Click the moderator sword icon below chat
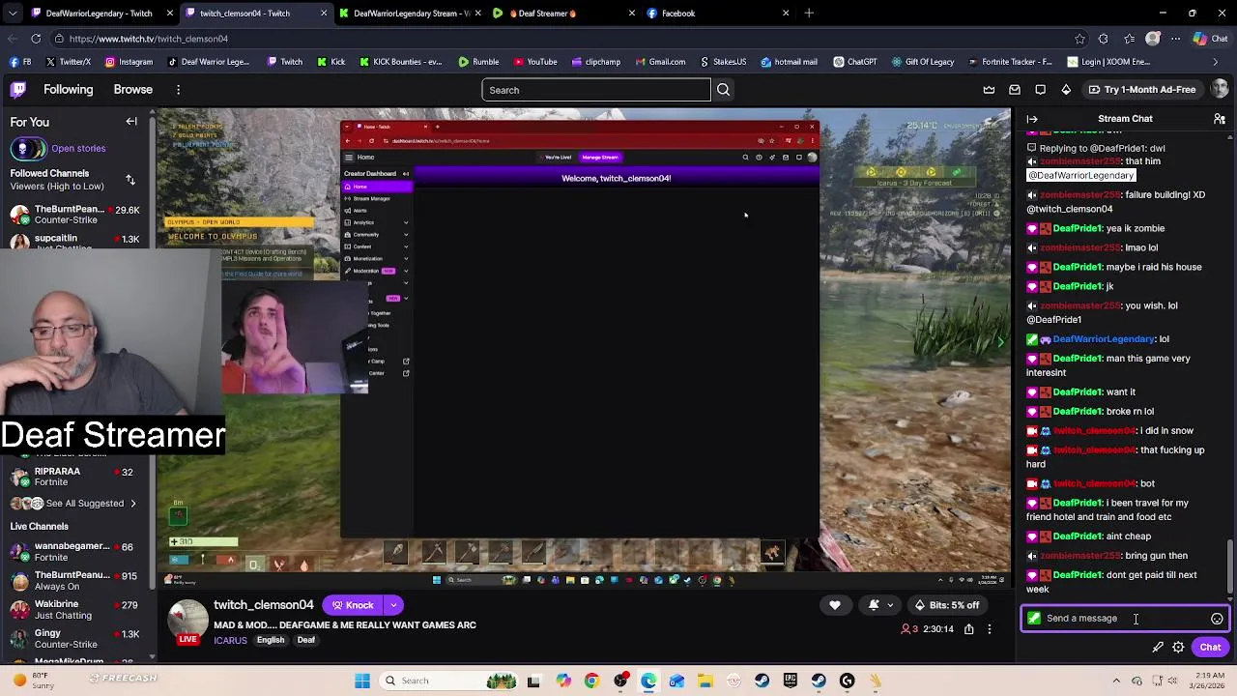Viewport: 1237px width, 696px height. (1158, 648)
